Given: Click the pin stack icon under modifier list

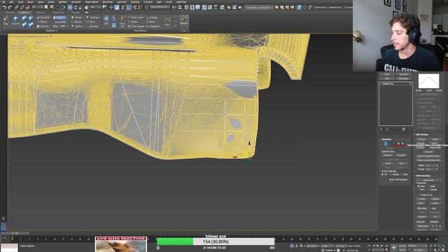Looking at the screenshot, I should pos(381,129).
